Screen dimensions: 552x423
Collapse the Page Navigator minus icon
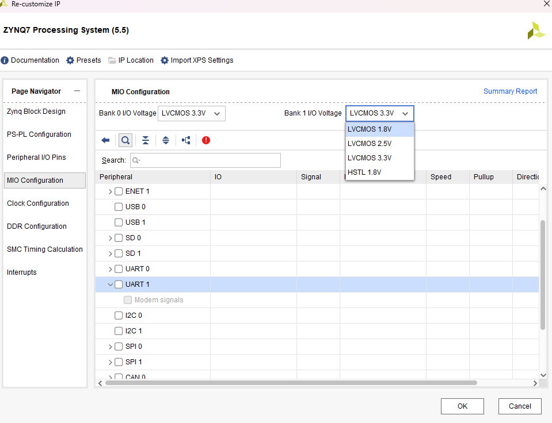[x=77, y=91]
